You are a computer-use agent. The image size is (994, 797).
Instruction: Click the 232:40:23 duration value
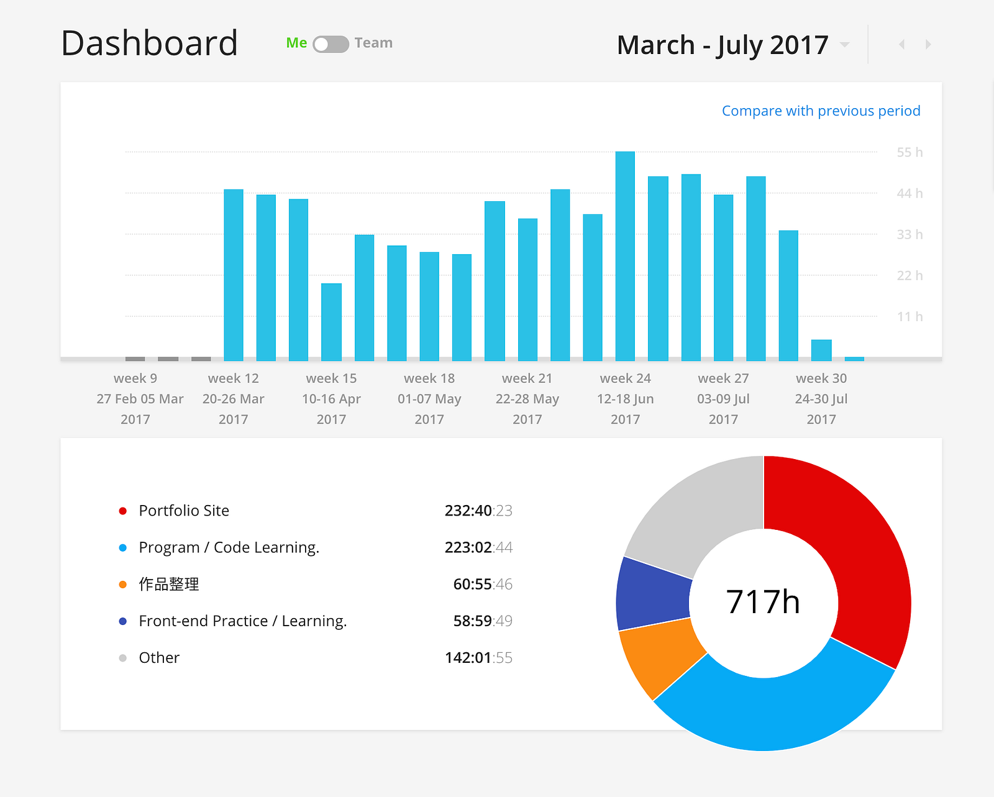click(x=478, y=511)
